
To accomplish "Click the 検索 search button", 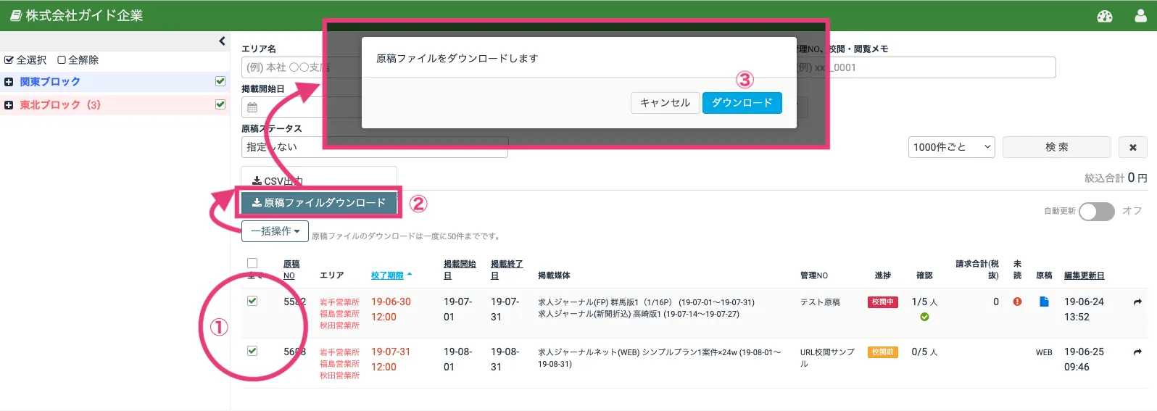I will click(1057, 147).
